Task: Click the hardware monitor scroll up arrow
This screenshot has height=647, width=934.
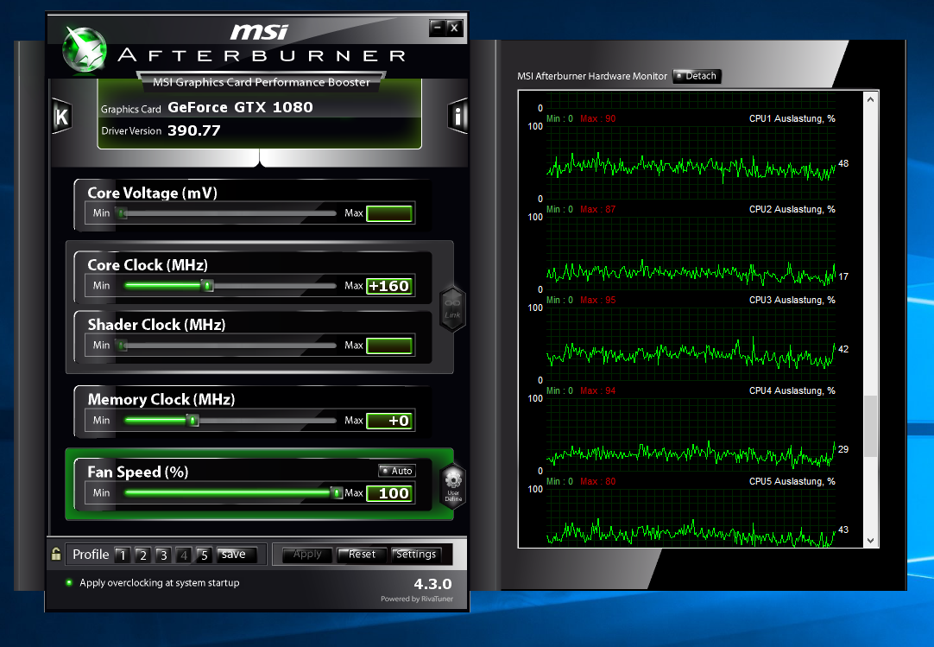Action: click(x=870, y=99)
